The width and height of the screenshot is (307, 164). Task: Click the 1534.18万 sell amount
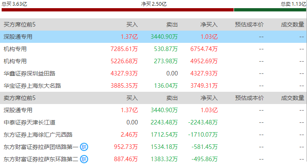[164, 147]
